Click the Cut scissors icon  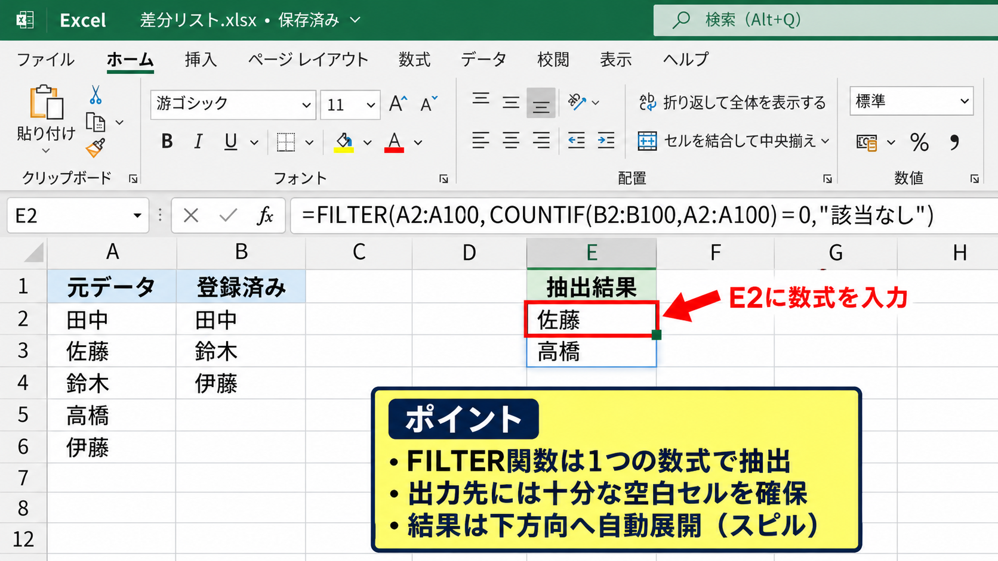(x=96, y=95)
